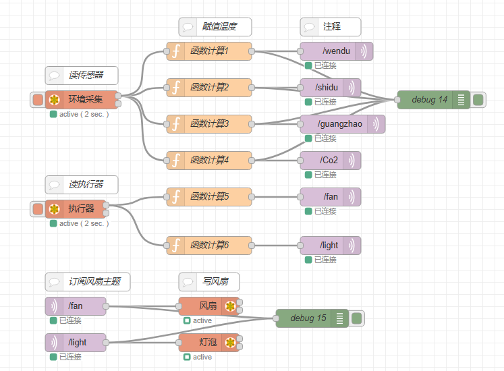Toggle the debug 15 output button

click(x=357, y=318)
